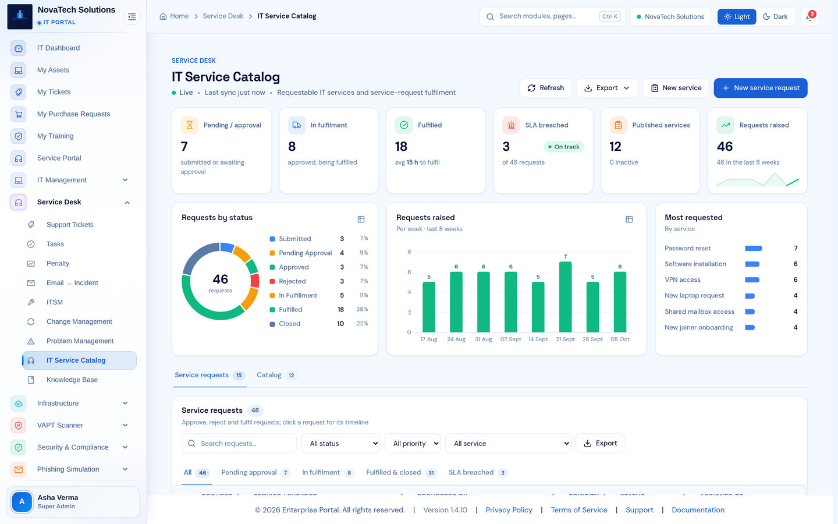Image resolution: width=838 pixels, height=524 pixels.
Task: Collapse the Service Desk section
Action: (127, 203)
